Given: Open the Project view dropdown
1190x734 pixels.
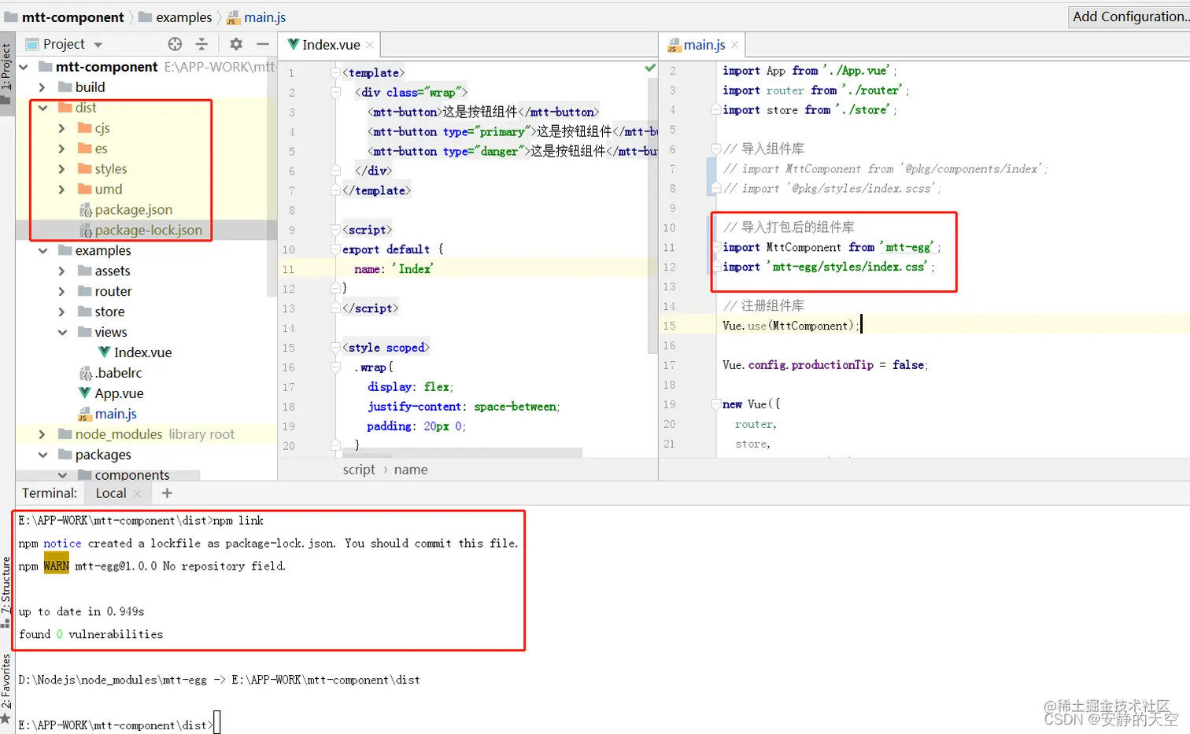Looking at the screenshot, I should (x=98, y=45).
